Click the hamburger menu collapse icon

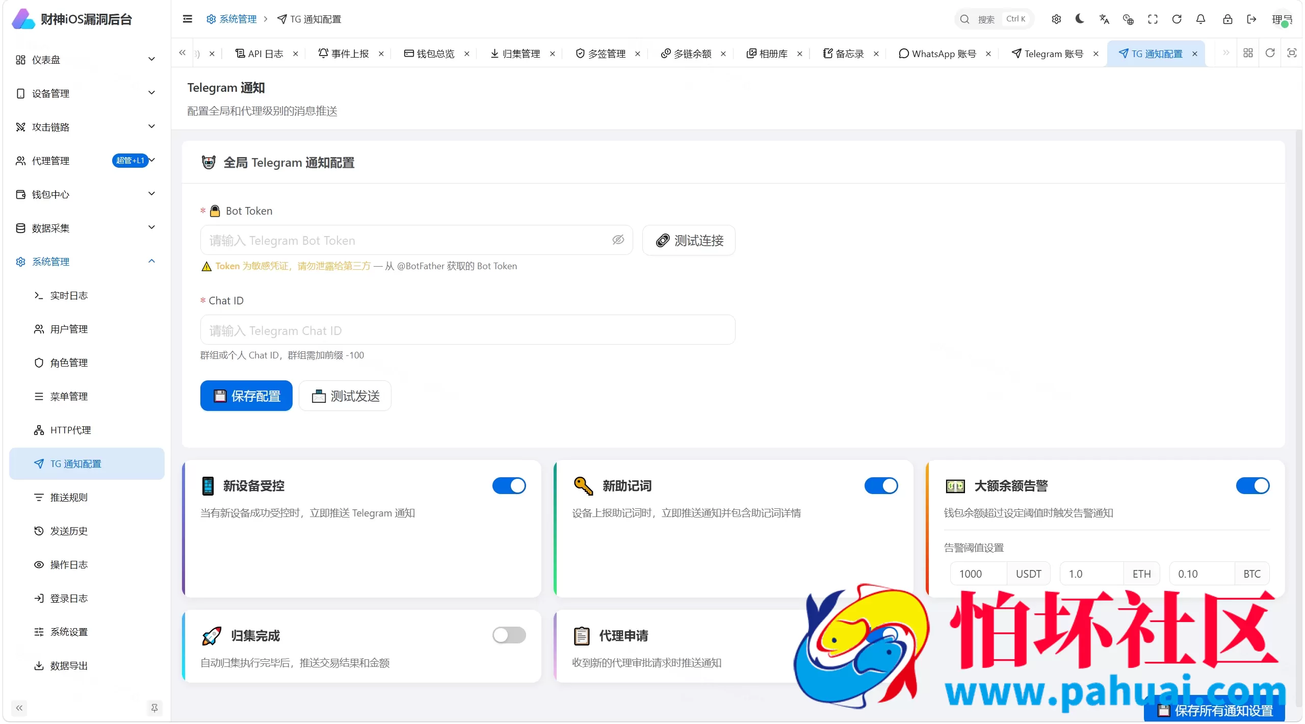[187, 19]
